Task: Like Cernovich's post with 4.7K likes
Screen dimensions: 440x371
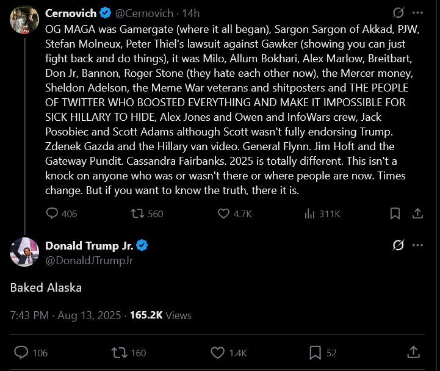Action: click(x=224, y=214)
